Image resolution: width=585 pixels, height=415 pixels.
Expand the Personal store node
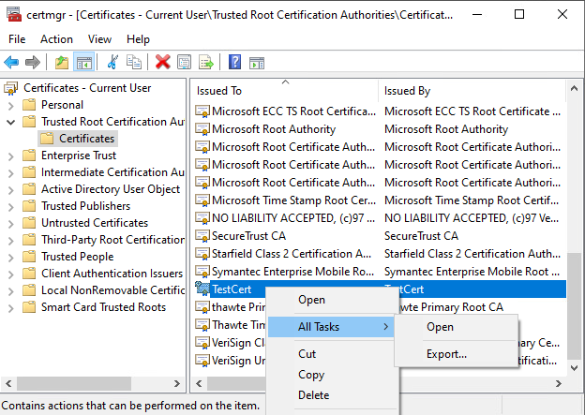(x=11, y=106)
